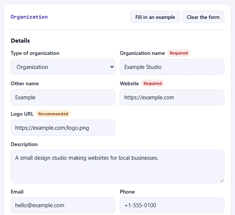Open the Type of organization dropdown
This screenshot has width=235, height=215.
point(63,67)
